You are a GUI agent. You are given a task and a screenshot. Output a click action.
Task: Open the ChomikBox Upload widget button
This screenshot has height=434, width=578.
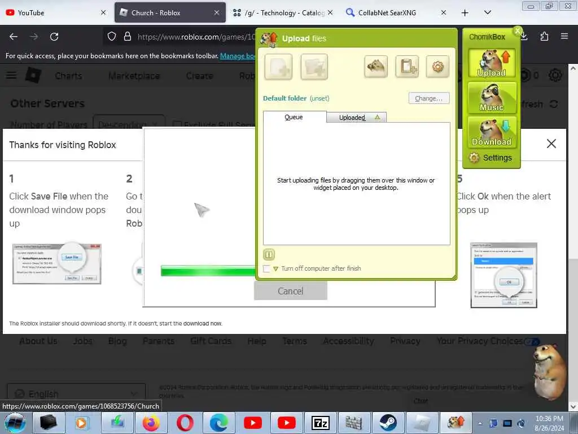pyautogui.click(x=492, y=63)
